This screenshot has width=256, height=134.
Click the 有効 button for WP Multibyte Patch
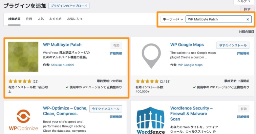tap(116, 45)
